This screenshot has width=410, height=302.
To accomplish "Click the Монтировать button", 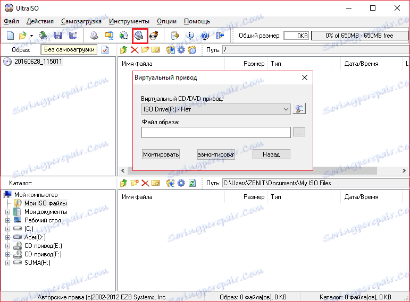I will (161, 154).
